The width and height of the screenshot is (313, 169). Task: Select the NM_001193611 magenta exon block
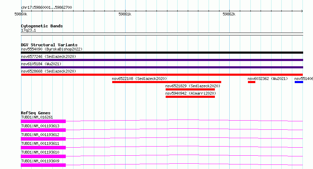coord(43,148)
